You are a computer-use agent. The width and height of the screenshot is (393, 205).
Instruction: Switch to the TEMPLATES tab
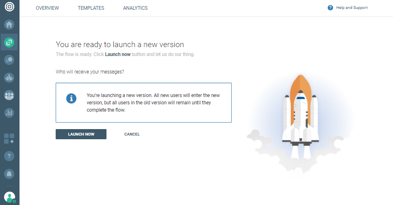pyautogui.click(x=91, y=8)
